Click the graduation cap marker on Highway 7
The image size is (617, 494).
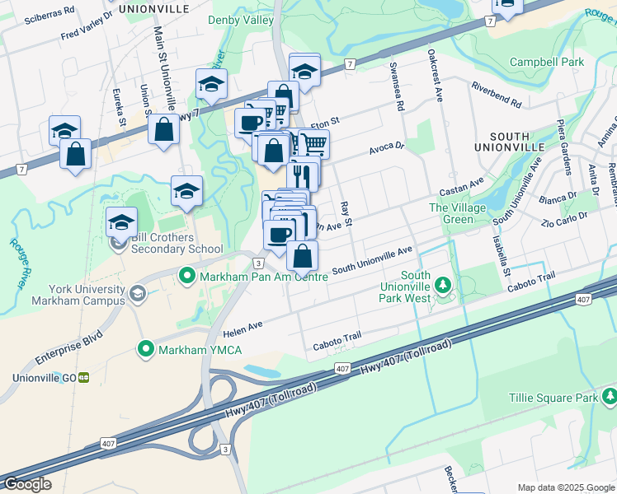pyautogui.click(x=212, y=85)
